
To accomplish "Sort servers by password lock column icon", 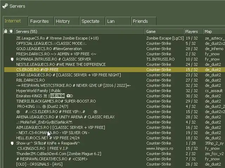I will click(6, 31).
